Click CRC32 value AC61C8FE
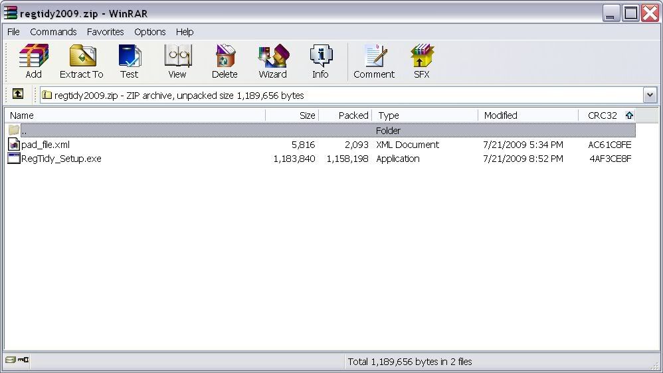Viewport: 663px width, 373px height. (610, 145)
